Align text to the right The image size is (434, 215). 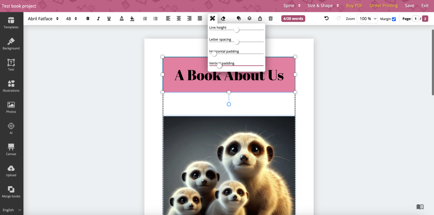189,19
